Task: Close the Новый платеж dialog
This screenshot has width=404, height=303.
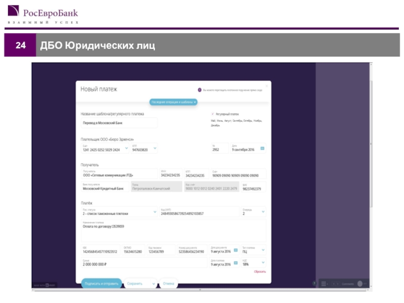Action: [x=267, y=86]
